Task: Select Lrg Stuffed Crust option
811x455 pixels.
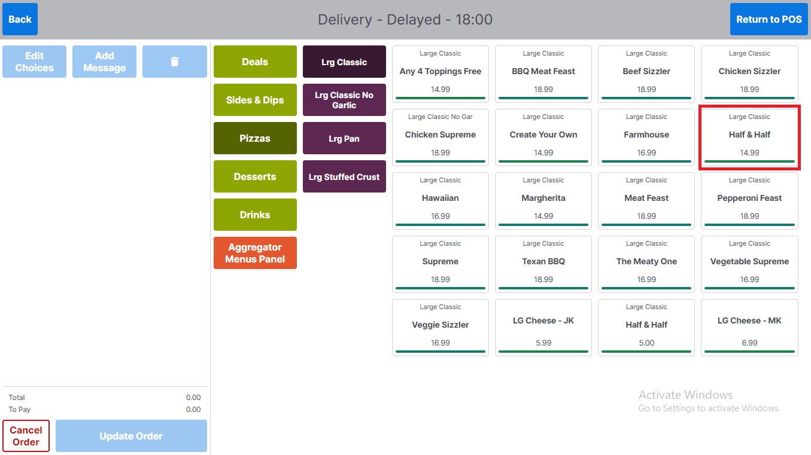Action: [344, 176]
